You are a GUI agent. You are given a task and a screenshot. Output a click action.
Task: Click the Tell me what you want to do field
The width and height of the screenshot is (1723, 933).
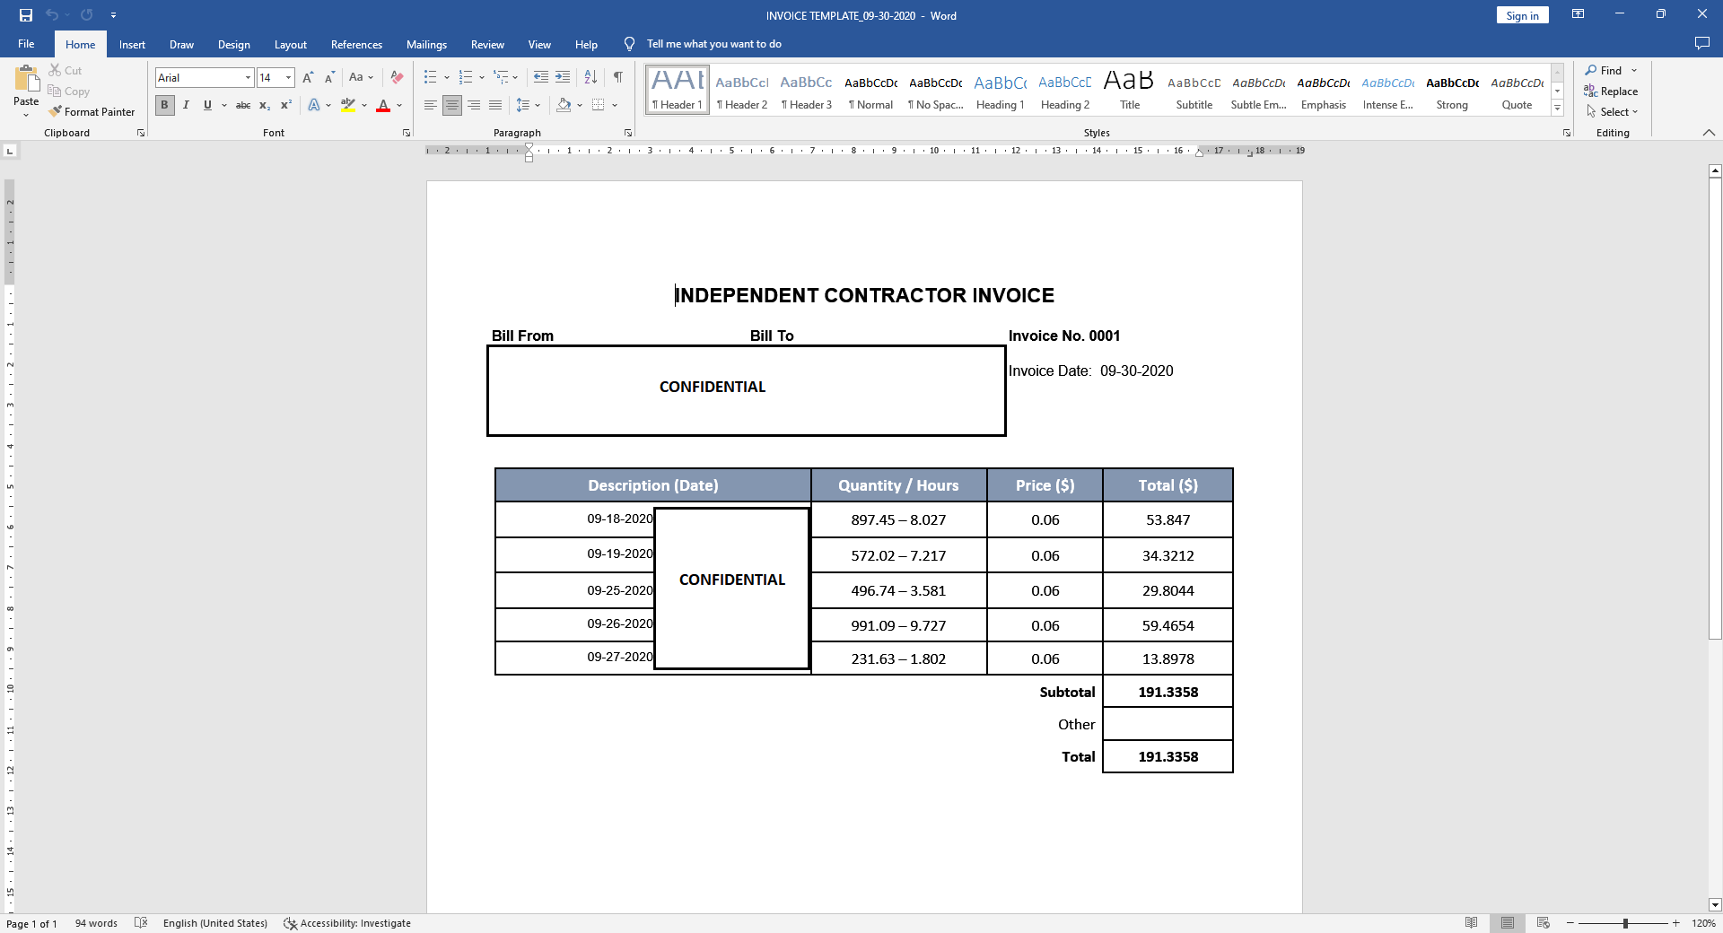[714, 44]
